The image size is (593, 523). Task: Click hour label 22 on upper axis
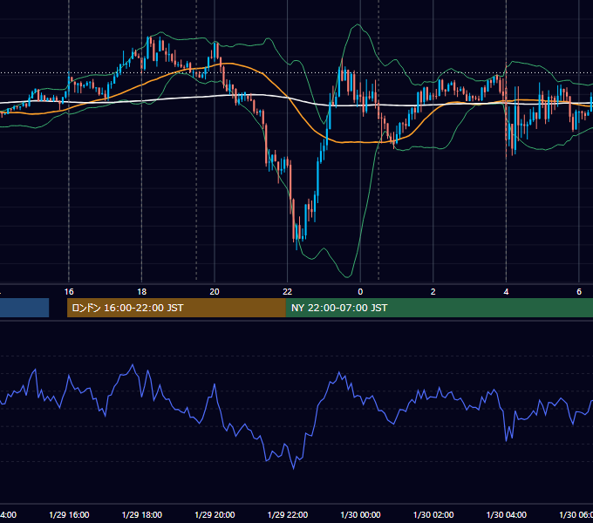point(288,292)
